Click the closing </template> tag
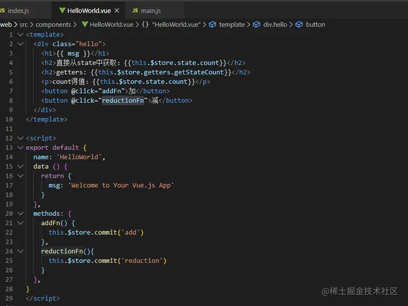Screen dimensions: 408x306 46,119
